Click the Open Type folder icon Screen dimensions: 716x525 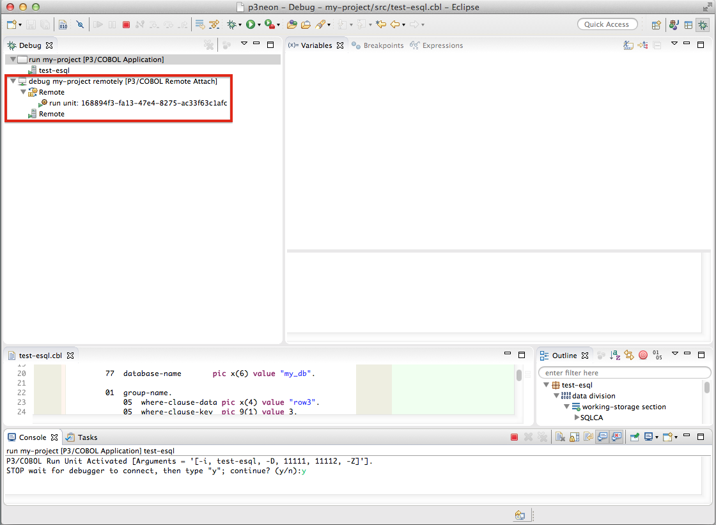(292, 25)
